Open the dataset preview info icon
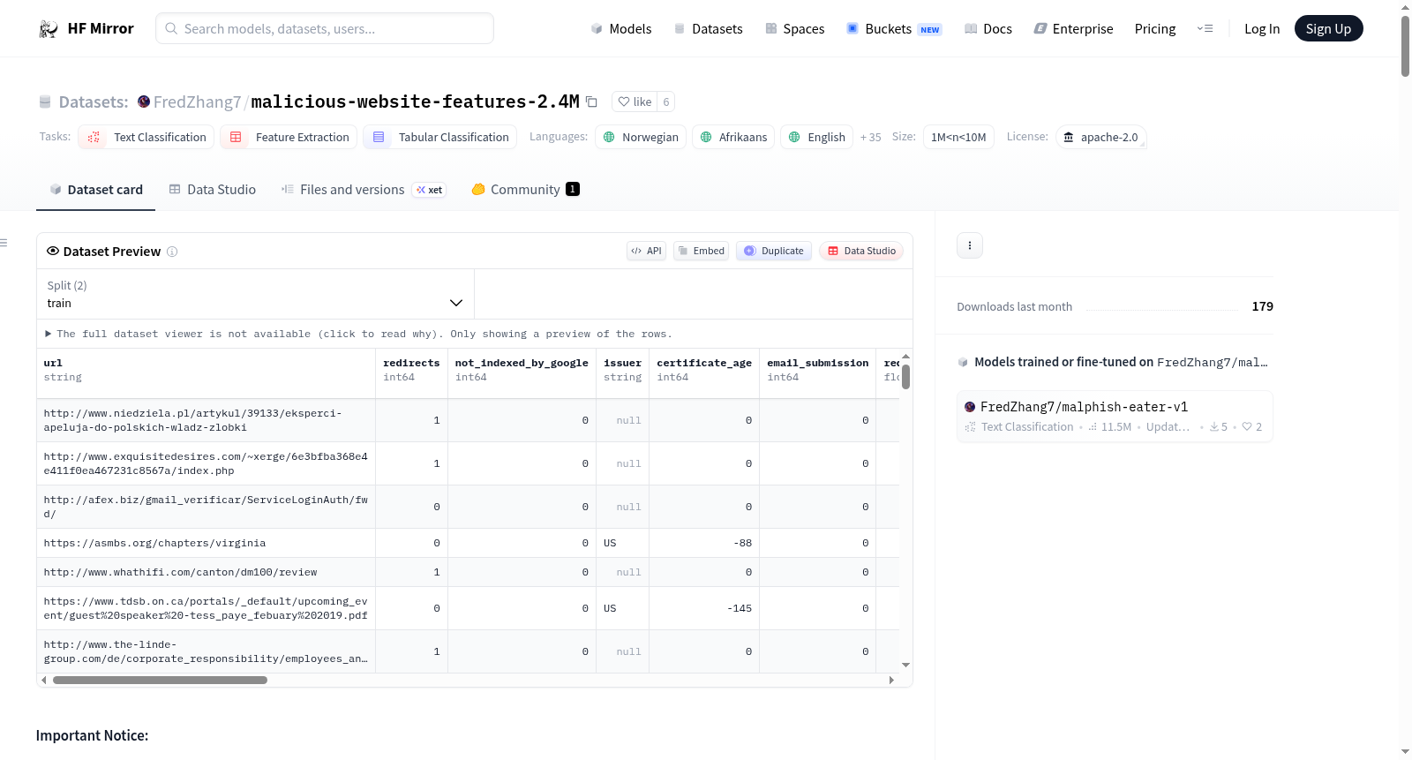The height and width of the screenshot is (760, 1412). pos(172,252)
